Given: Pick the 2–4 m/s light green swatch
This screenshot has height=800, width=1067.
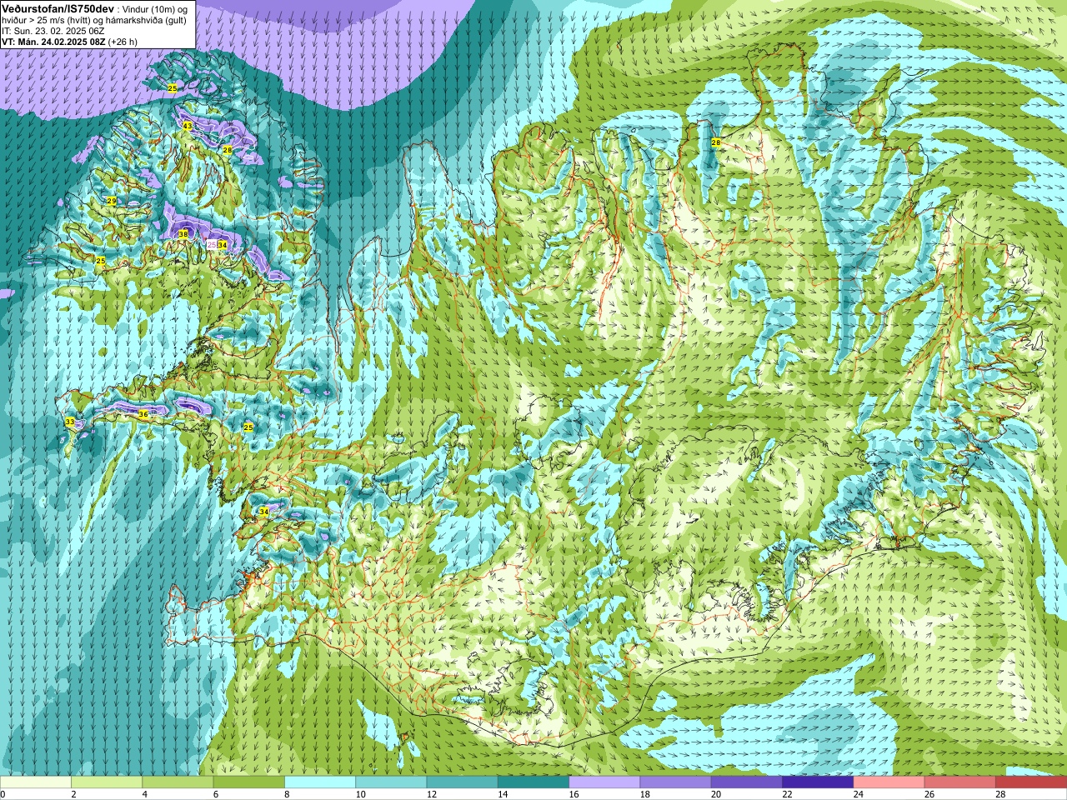Looking at the screenshot, I should [107, 782].
